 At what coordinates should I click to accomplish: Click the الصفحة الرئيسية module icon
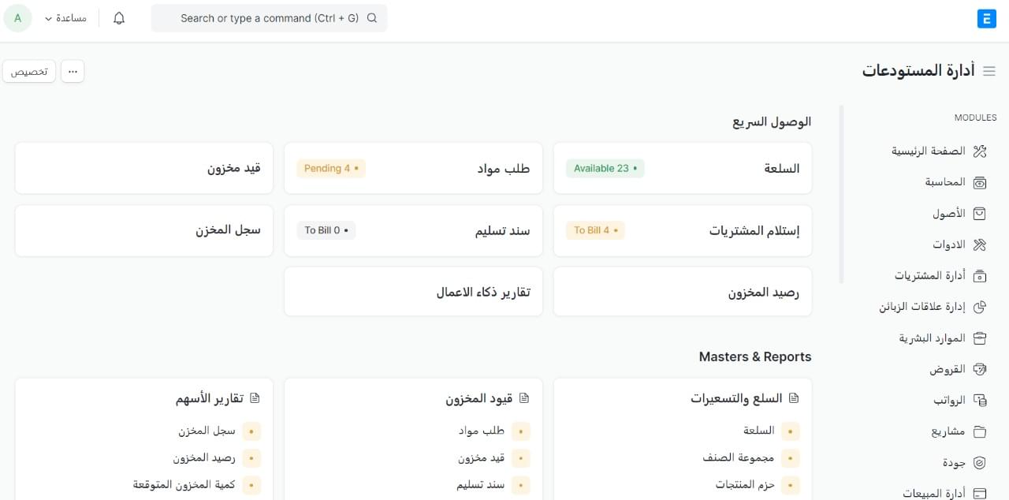[980, 151]
